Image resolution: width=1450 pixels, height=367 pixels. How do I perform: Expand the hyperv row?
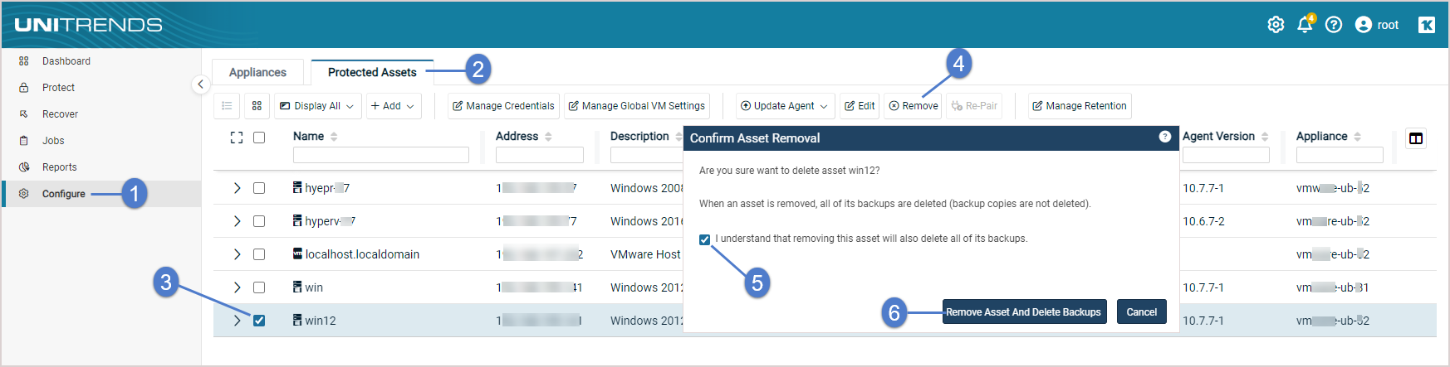237,221
